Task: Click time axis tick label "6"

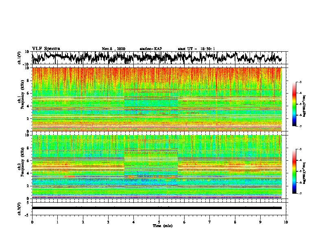Action: (x=185, y=222)
